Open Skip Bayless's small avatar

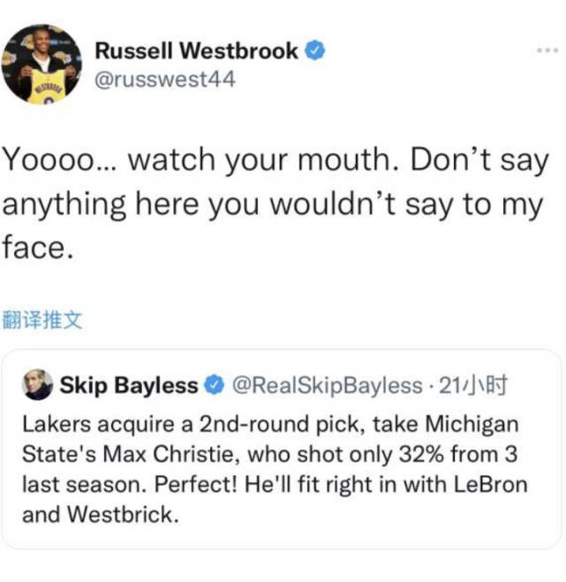tap(37, 384)
